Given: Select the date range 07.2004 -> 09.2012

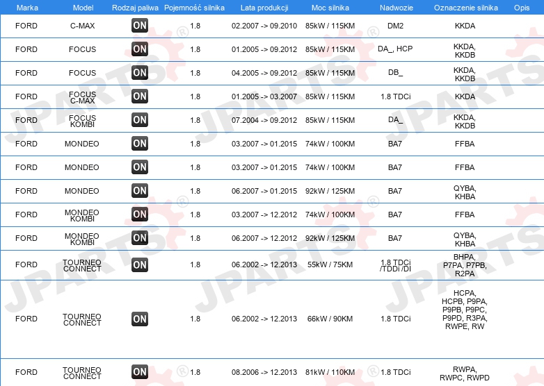Looking at the screenshot, I should pyautogui.click(x=264, y=120).
